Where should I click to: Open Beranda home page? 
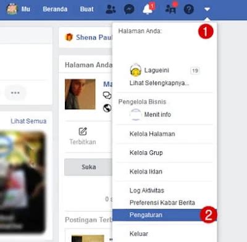pyautogui.click(x=55, y=9)
